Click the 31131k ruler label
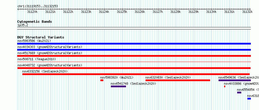Screen dimensions: 259x110 point(229,12)
